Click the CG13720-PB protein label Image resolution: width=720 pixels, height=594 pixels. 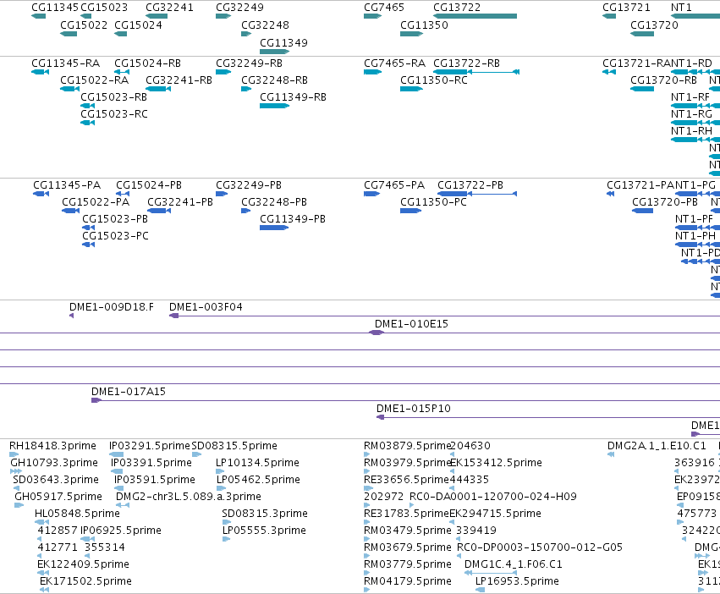(x=665, y=202)
